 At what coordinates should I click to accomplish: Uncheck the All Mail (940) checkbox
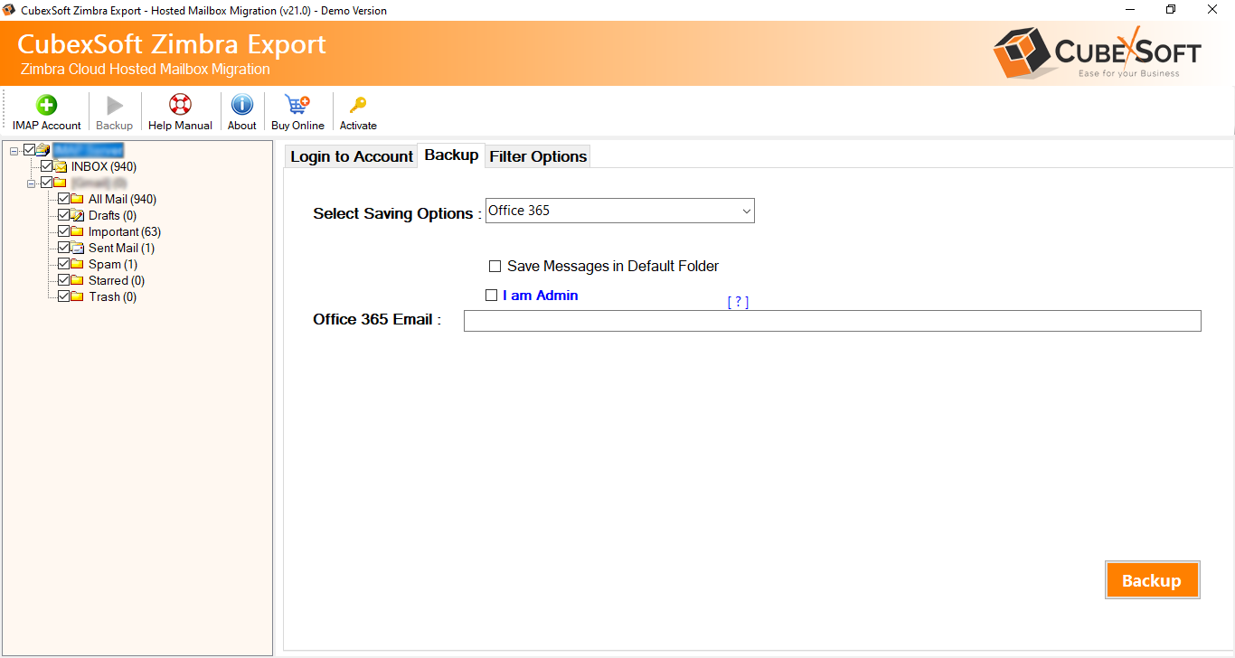click(x=63, y=199)
